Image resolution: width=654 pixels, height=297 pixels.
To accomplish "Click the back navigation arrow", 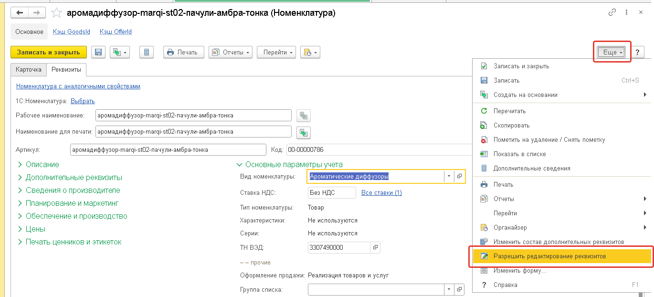I will coord(20,13).
